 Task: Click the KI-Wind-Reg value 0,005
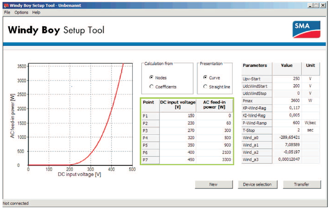287,115
